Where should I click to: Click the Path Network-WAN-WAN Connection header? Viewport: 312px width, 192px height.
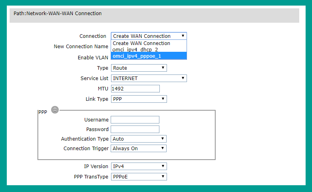pos(58,13)
